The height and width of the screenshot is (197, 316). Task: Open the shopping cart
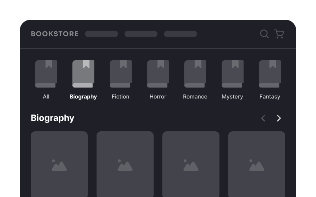(x=279, y=34)
